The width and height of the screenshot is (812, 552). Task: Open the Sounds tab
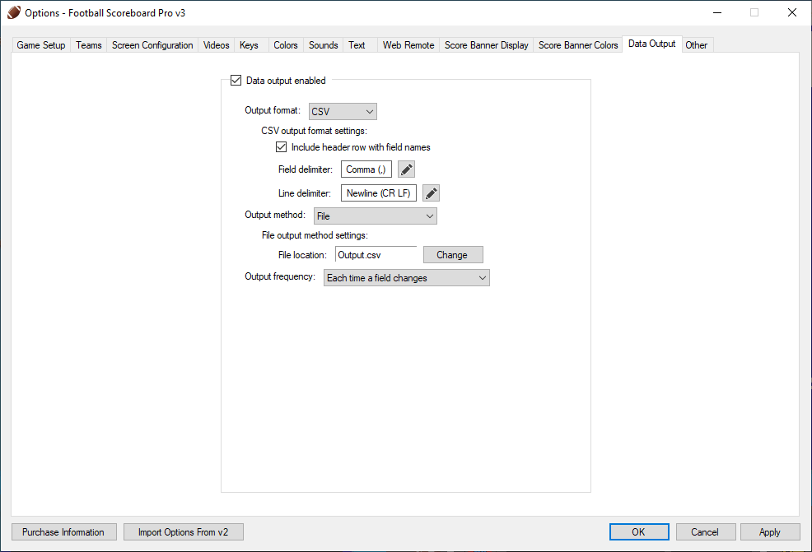point(323,45)
